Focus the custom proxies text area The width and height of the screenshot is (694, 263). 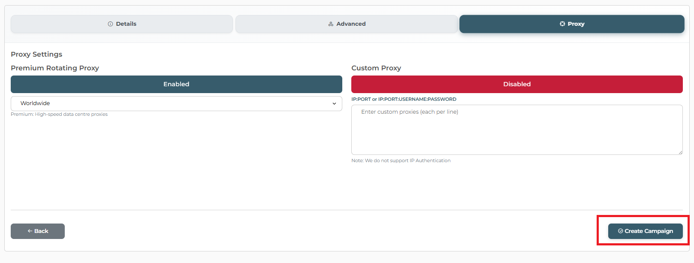pyautogui.click(x=517, y=130)
